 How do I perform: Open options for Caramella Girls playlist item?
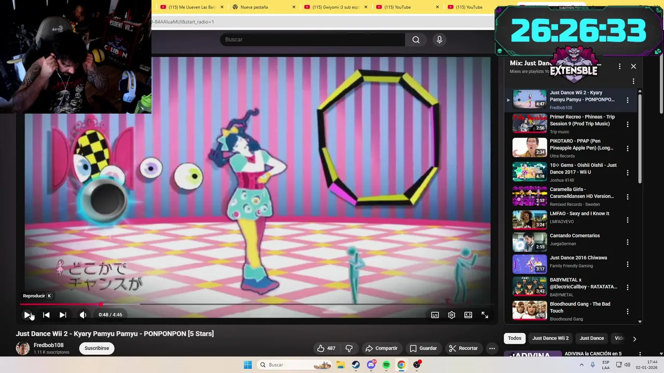628,197
